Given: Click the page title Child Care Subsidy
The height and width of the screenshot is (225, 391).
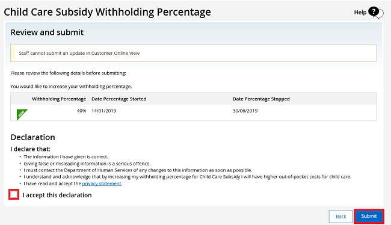Looking at the screenshot, I should 107,12.
